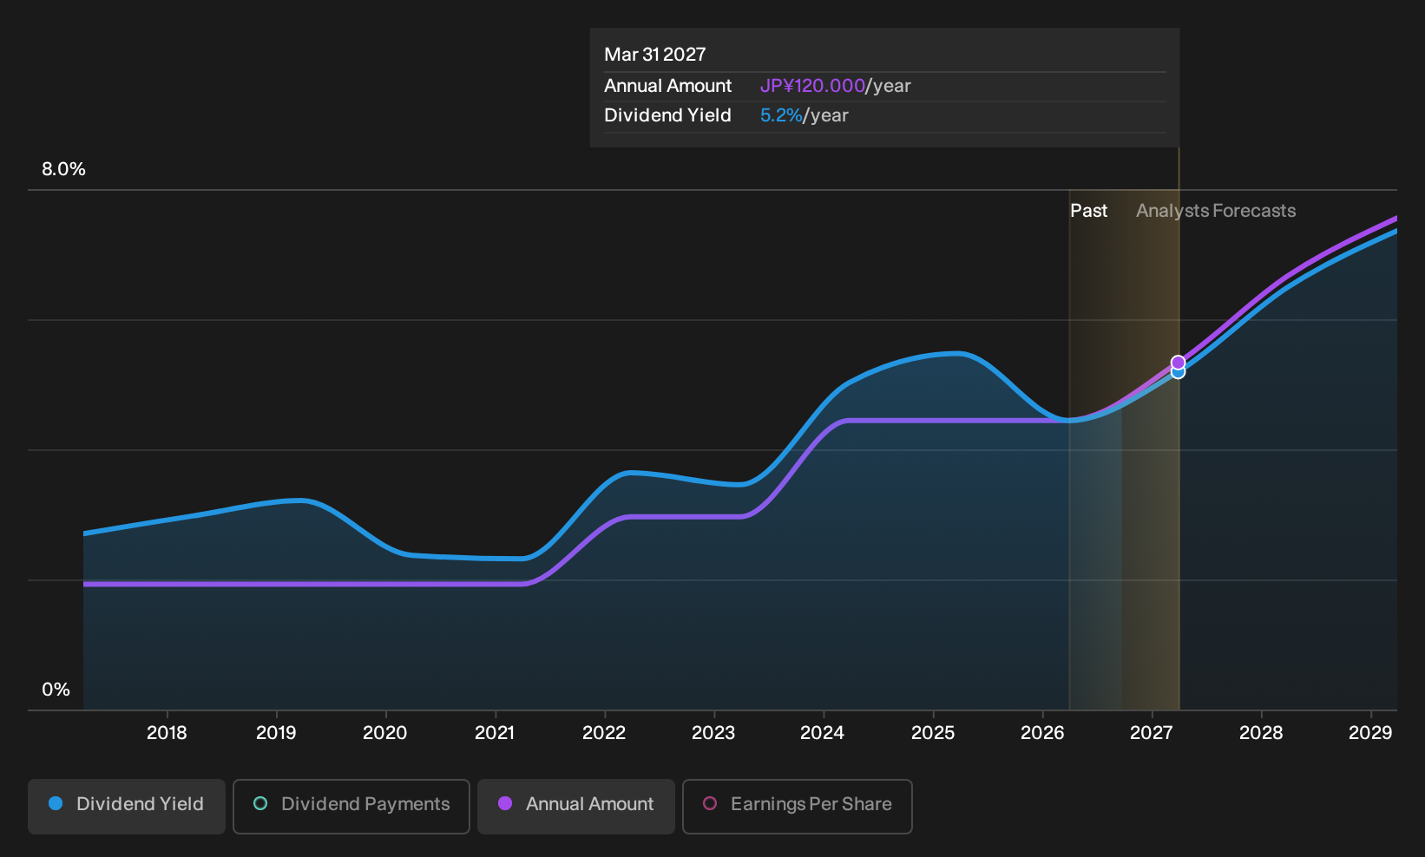
Task: Click the purple Annual Amount data point marker
Action: [x=1178, y=363]
